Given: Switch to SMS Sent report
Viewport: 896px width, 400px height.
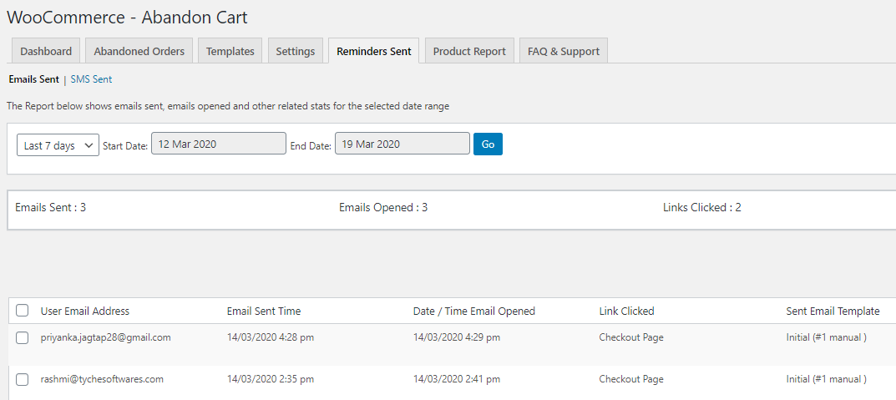Looking at the screenshot, I should coord(91,79).
